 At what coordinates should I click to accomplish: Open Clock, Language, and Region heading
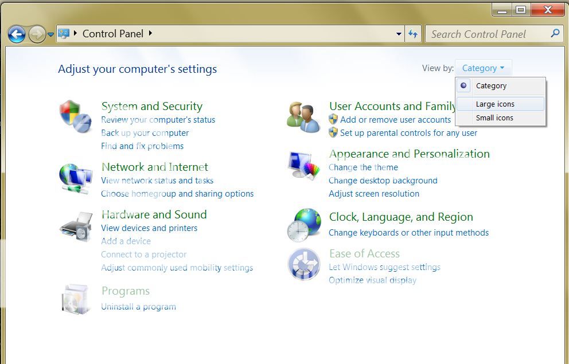click(x=400, y=217)
